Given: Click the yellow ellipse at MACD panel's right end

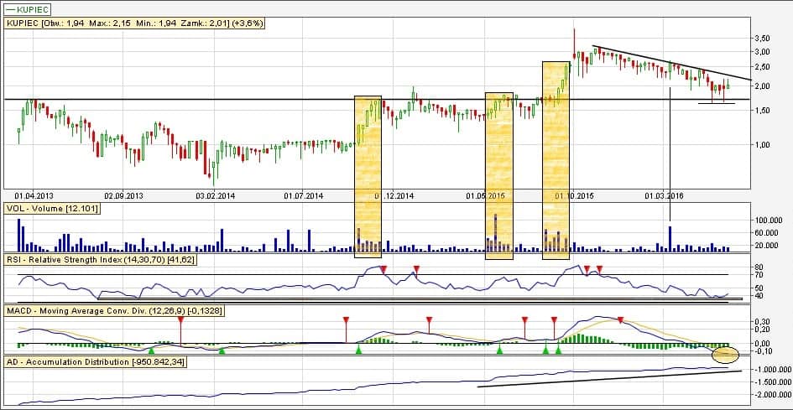Looking at the screenshot, I should point(725,355).
